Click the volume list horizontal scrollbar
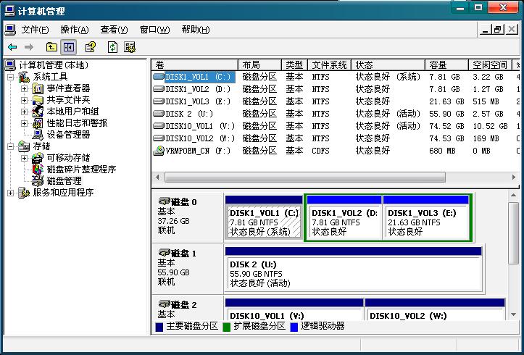Screen dimensions: 524x355 304,177
